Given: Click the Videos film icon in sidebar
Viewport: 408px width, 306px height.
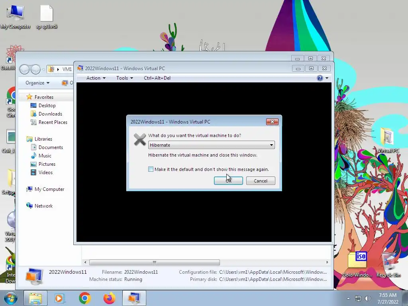Looking at the screenshot, I should coord(33,172).
